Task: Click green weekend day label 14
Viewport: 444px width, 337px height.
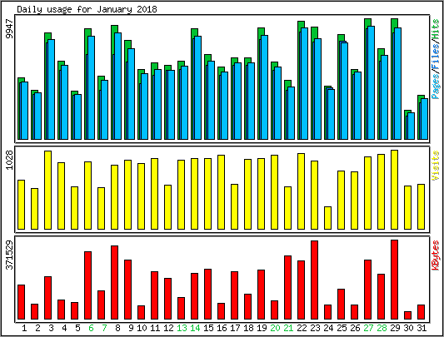Action: 195,328
